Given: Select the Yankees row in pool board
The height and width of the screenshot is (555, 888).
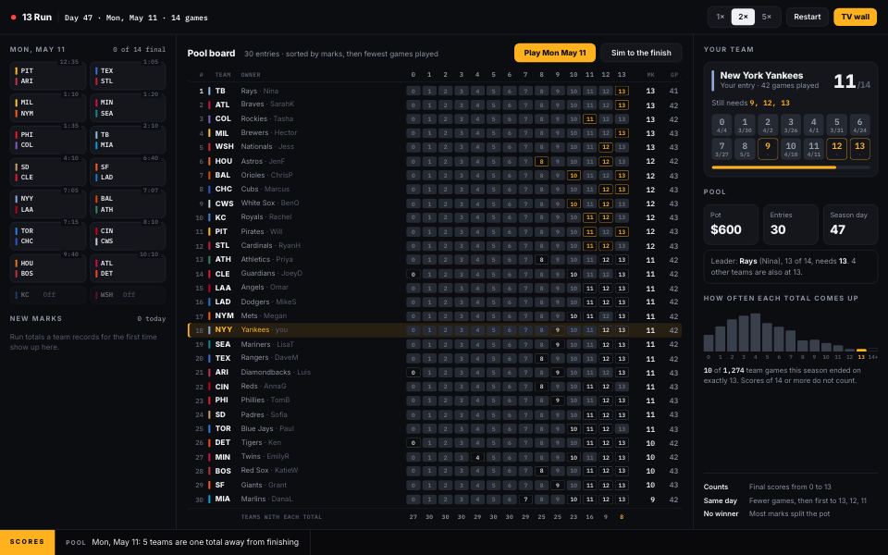Looking at the screenshot, I should coord(435,329).
